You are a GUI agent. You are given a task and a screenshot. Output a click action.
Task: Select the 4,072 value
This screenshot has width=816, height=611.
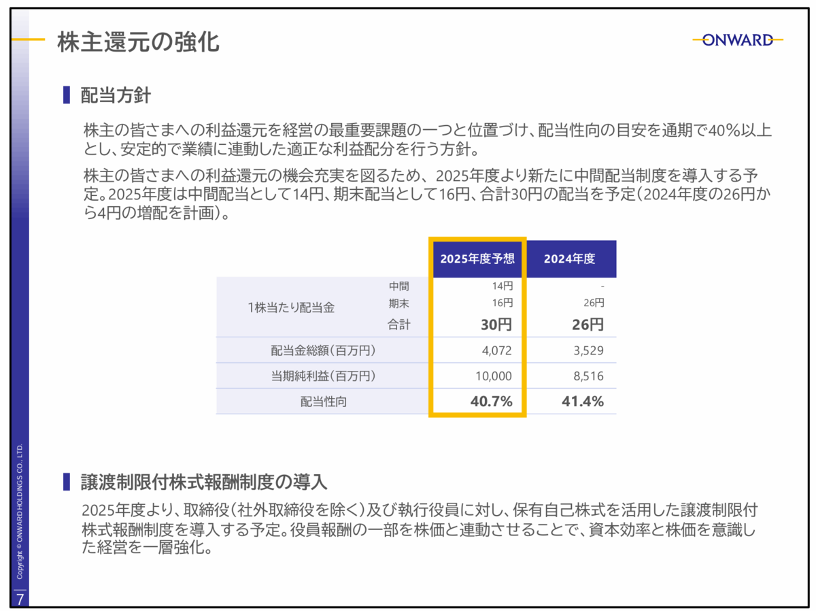pyautogui.click(x=497, y=351)
